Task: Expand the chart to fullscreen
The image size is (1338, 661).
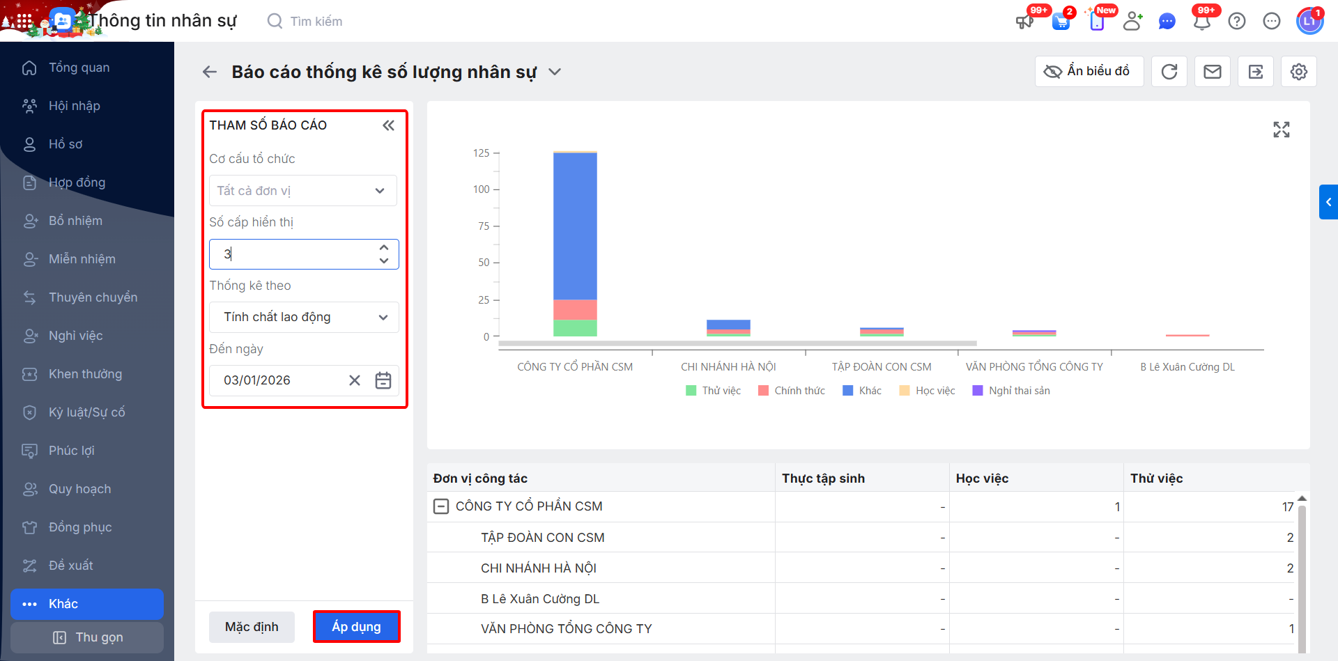Action: [1281, 130]
